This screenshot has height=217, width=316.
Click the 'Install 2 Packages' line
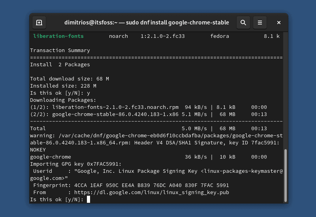coord(60,65)
